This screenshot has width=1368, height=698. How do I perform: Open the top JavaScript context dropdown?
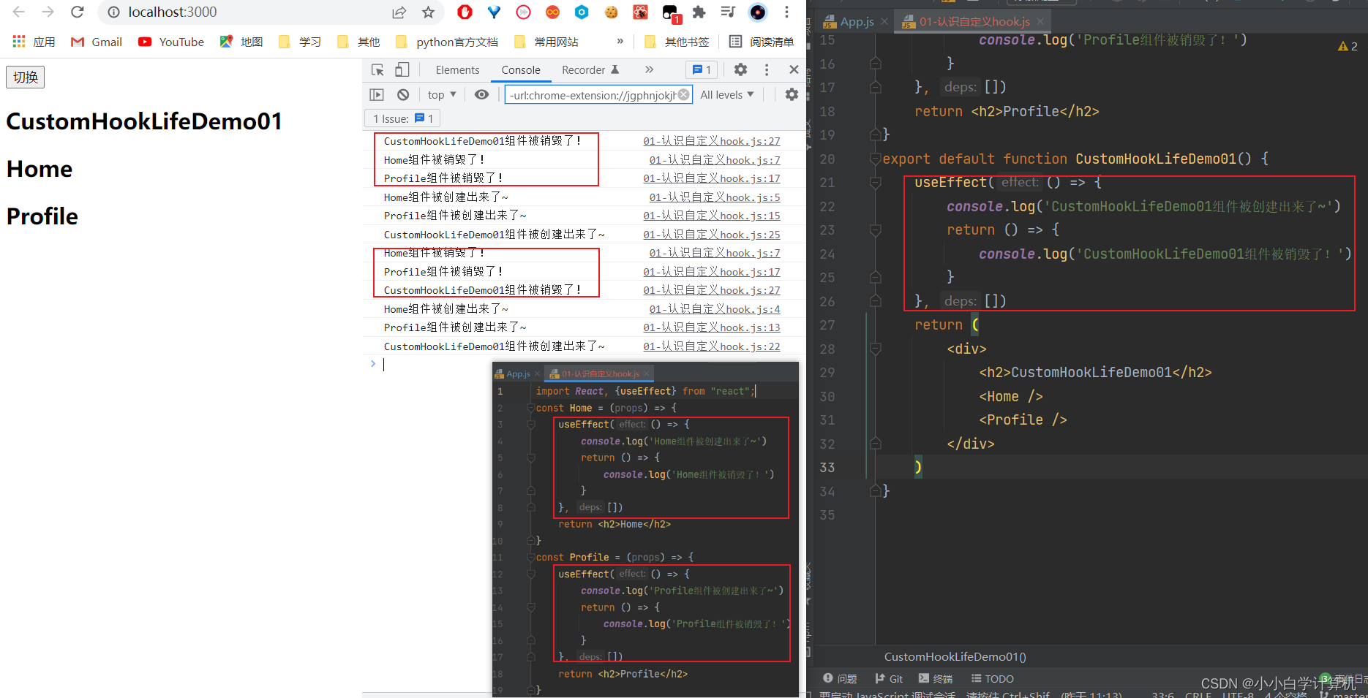point(442,94)
